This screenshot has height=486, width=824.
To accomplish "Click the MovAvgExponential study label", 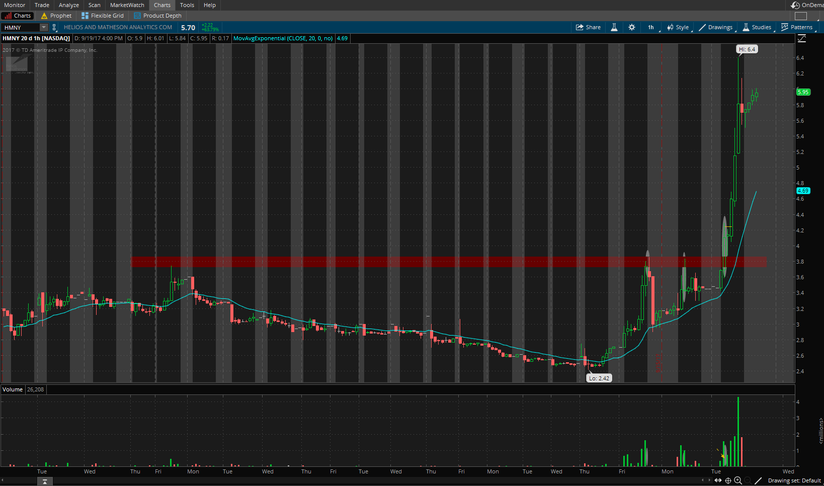I will click(283, 38).
